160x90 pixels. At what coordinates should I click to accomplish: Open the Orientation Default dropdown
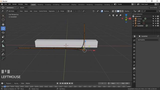23,8
